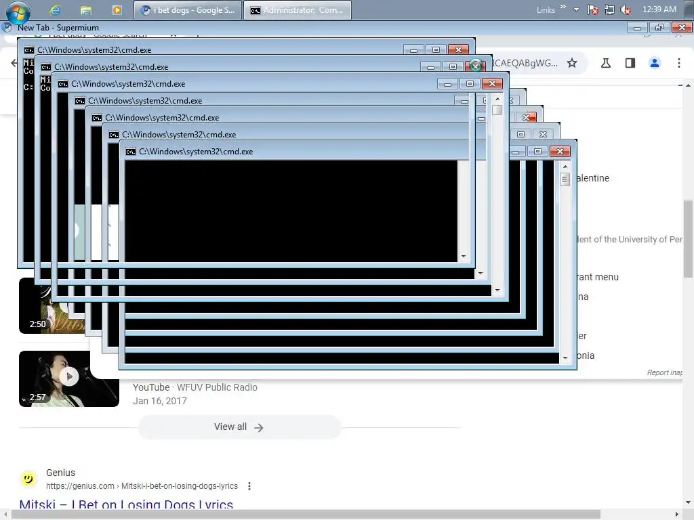Launch Internet Explorer from taskbar

(x=55, y=9)
